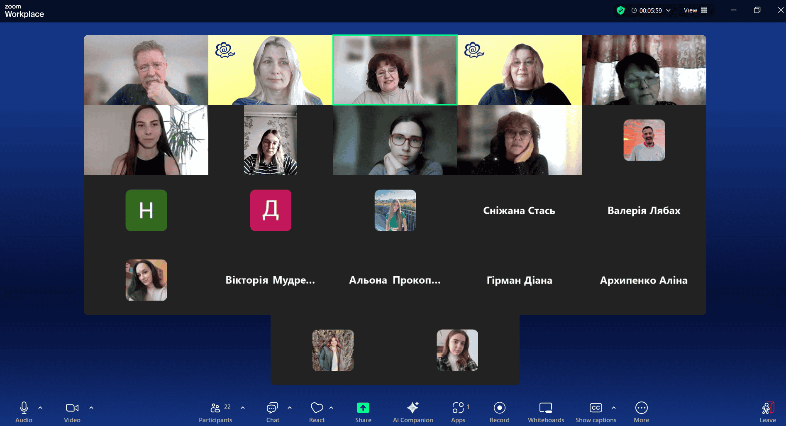Expand video options arrow beside Video
This screenshot has width=786, height=426.
point(91,408)
